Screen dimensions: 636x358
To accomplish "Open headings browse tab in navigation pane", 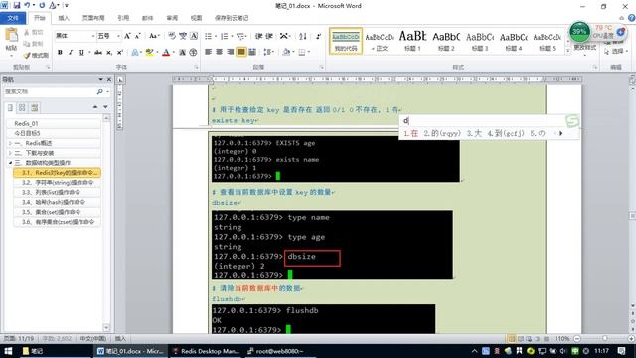I will click(11, 107).
